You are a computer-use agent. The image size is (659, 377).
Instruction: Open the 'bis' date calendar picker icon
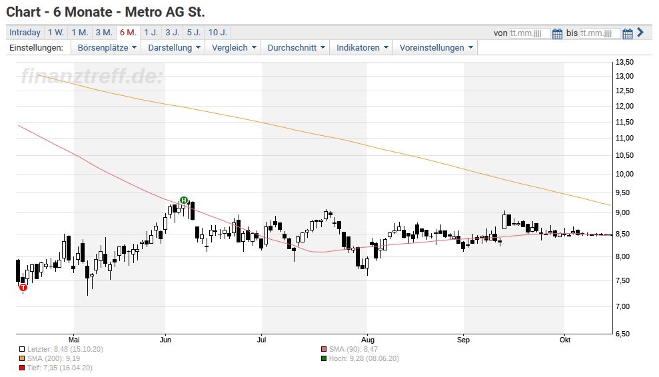628,33
